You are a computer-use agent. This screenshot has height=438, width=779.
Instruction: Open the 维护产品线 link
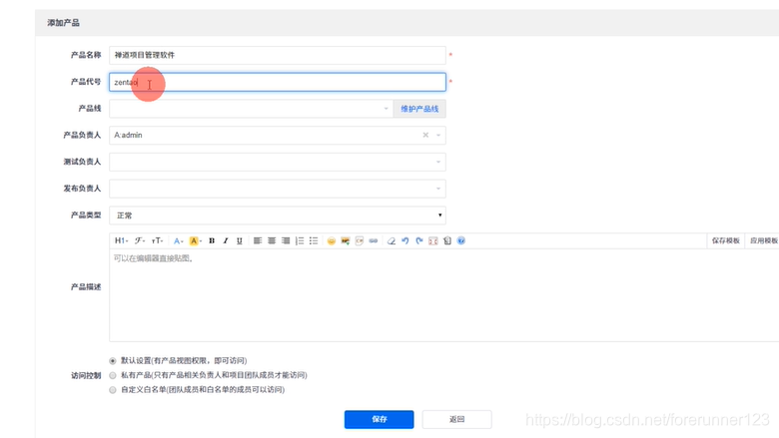[419, 109]
